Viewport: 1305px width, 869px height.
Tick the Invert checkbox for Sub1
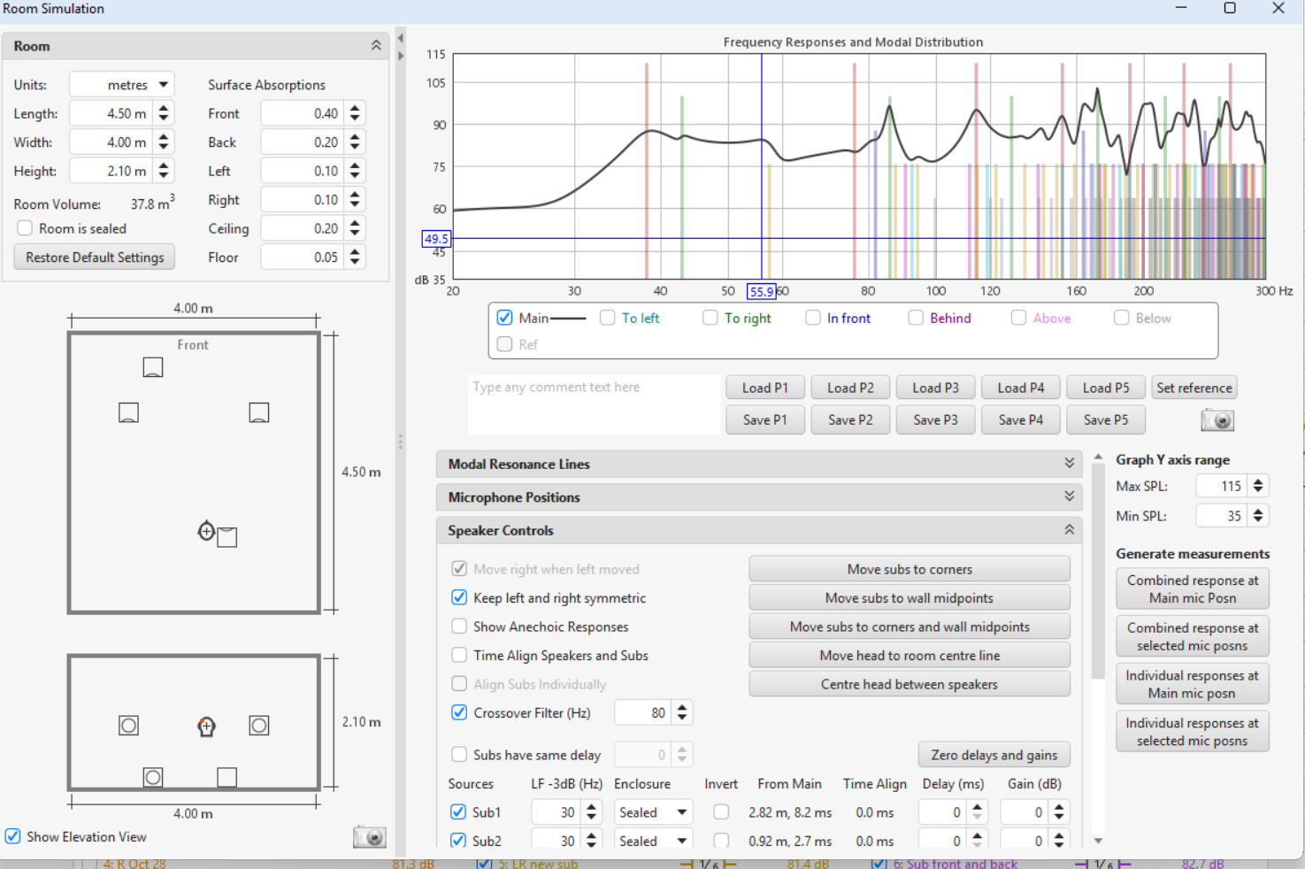pos(722,812)
